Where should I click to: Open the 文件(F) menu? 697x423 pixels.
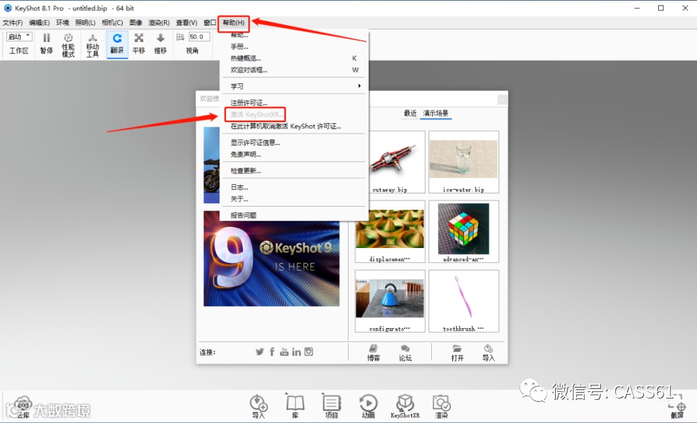[x=12, y=23]
